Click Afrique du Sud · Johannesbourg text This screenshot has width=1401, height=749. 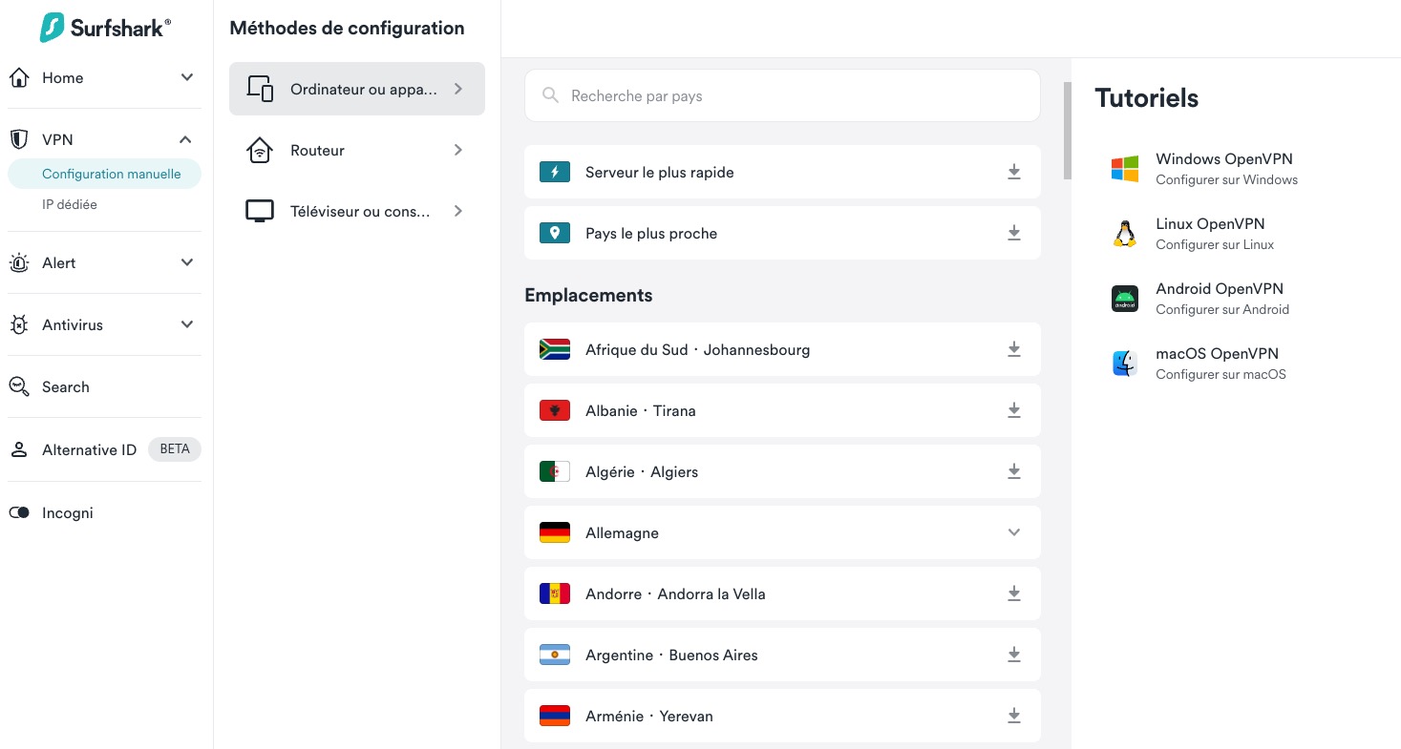click(697, 349)
